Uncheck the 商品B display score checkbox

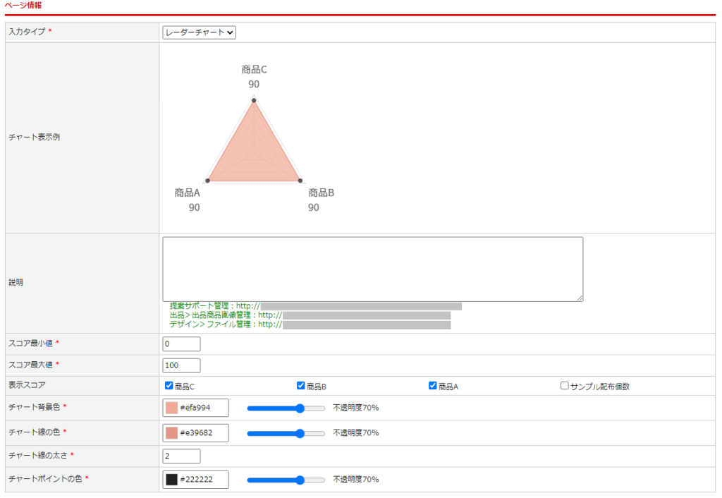(301, 386)
